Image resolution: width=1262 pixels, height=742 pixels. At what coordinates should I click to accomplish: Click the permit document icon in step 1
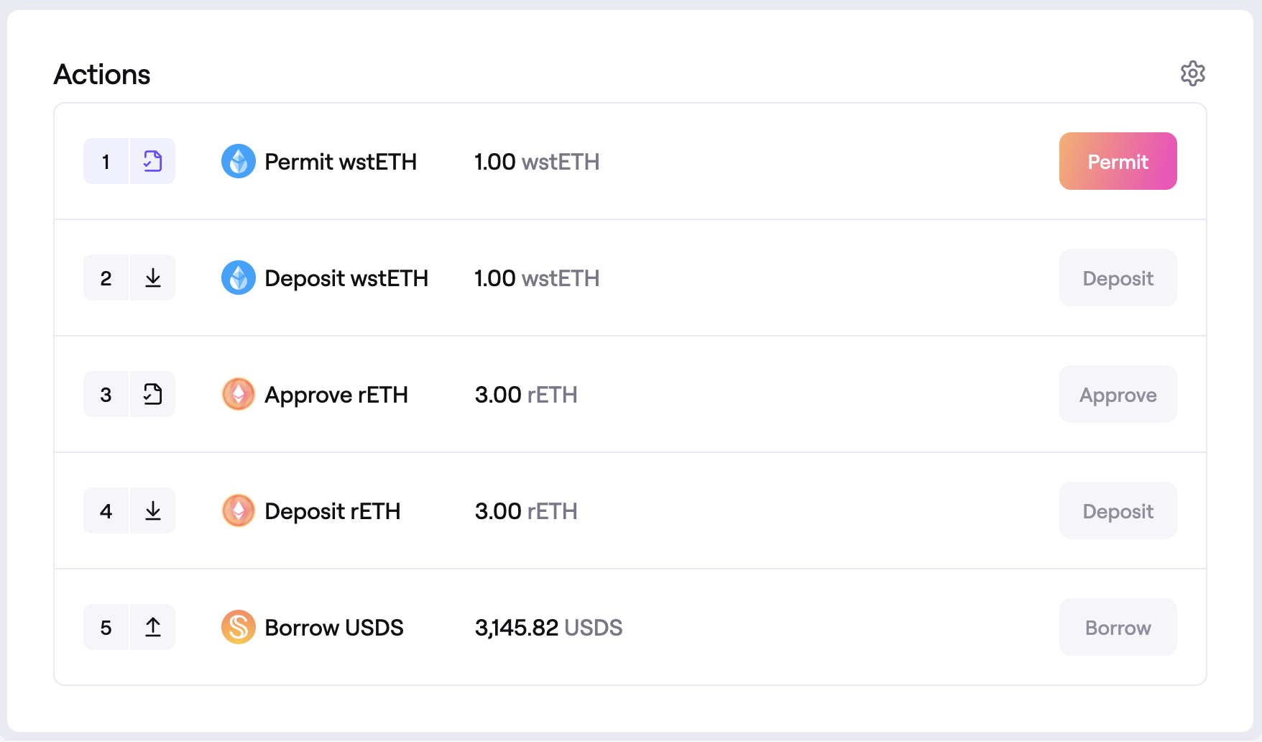152,161
